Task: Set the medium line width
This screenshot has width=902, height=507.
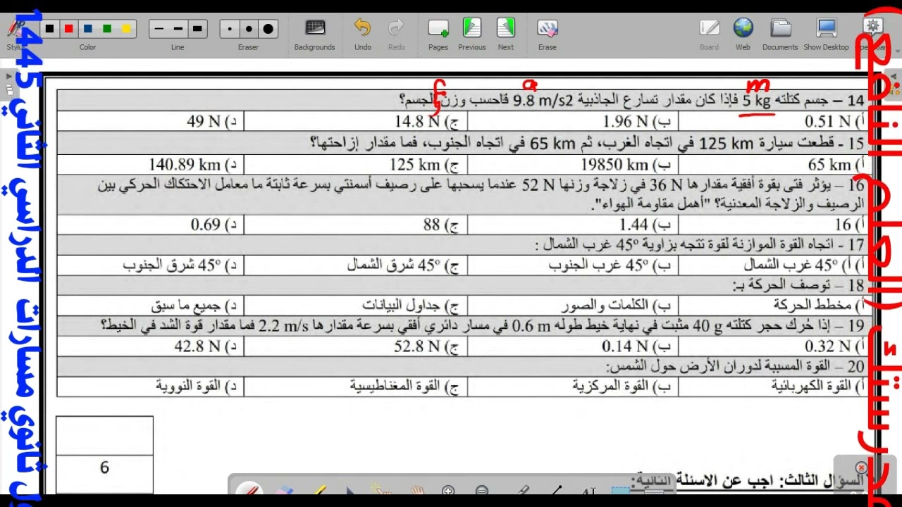Action: [x=178, y=29]
